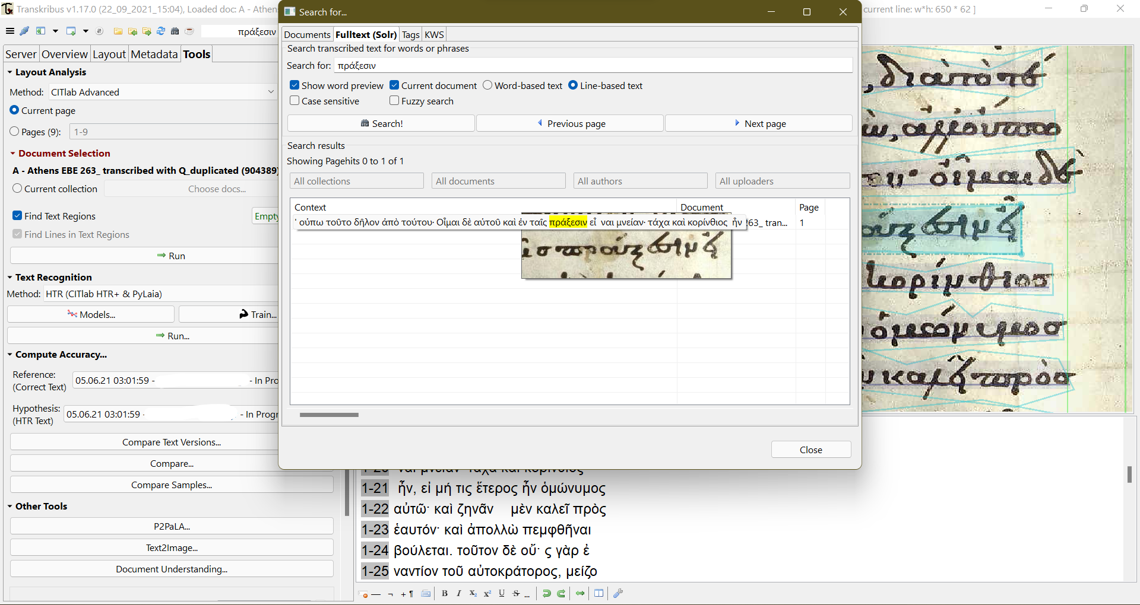Toggle Find Text Regions checkbox
Screen dimensions: 1140x605
(x=17, y=216)
